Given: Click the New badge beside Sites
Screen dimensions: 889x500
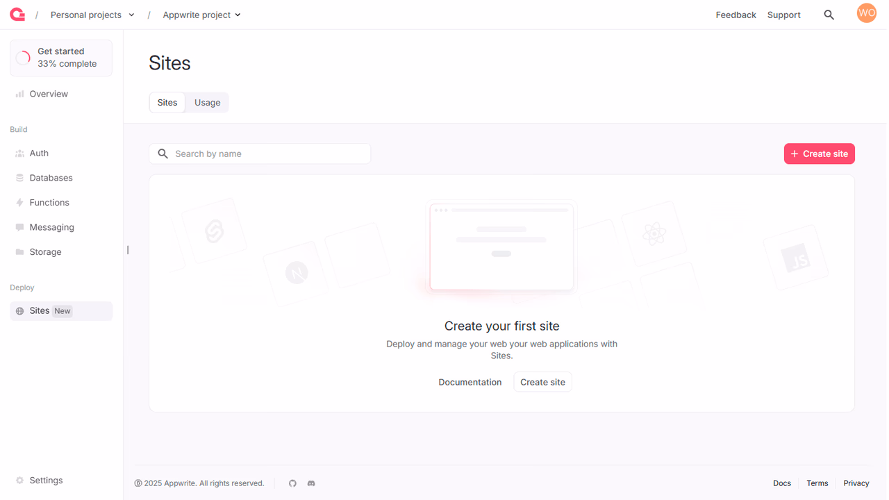Looking at the screenshot, I should click(63, 311).
